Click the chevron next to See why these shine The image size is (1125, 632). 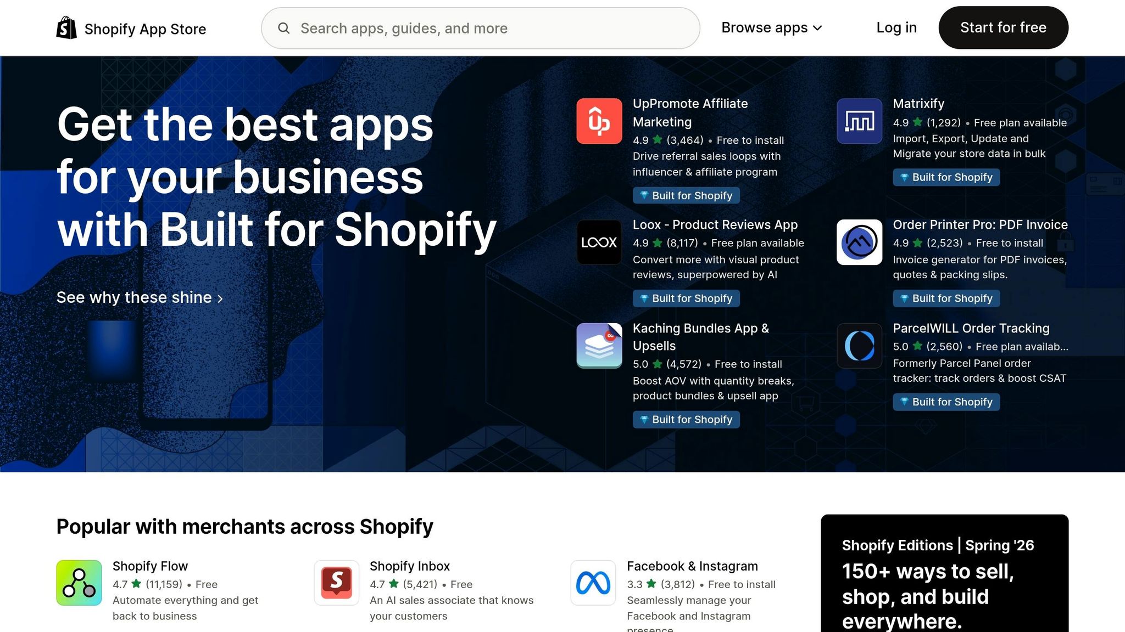(220, 298)
